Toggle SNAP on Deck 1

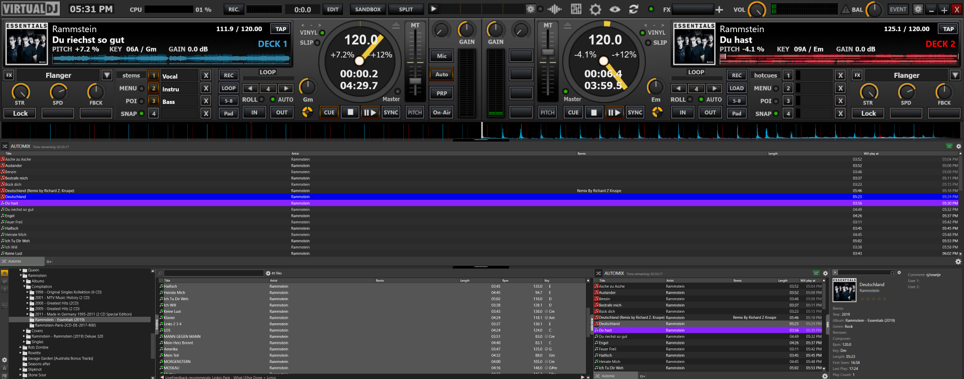click(x=142, y=113)
